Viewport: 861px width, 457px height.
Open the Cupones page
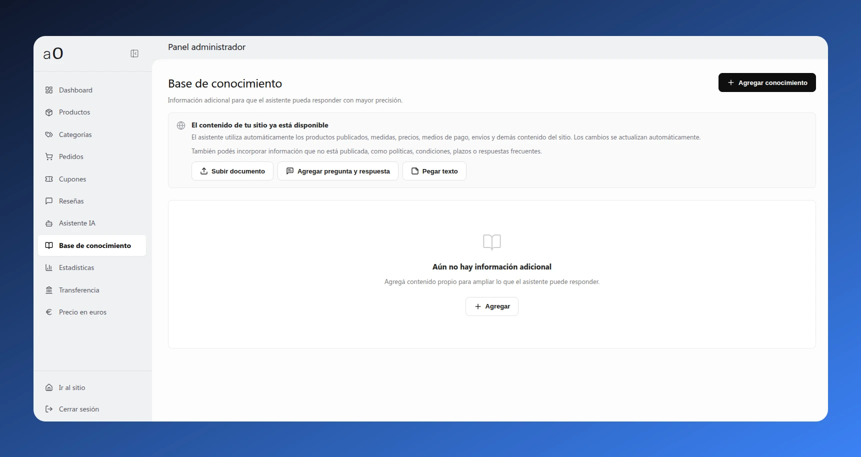pos(92,179)
